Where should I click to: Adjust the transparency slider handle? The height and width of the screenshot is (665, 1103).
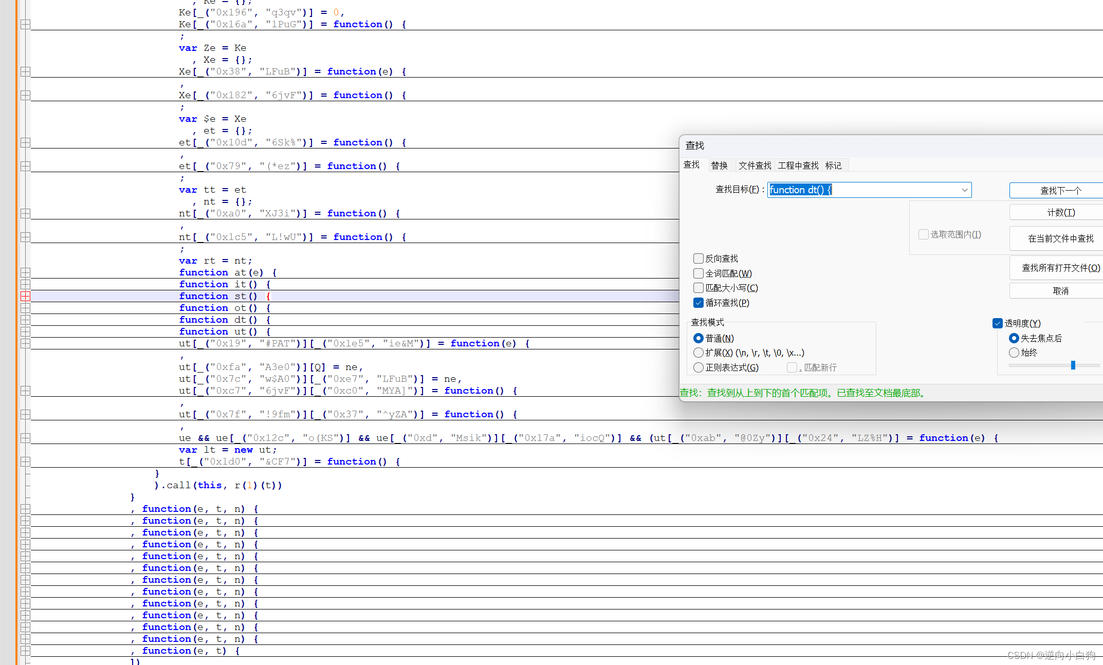click(1073, 365)
